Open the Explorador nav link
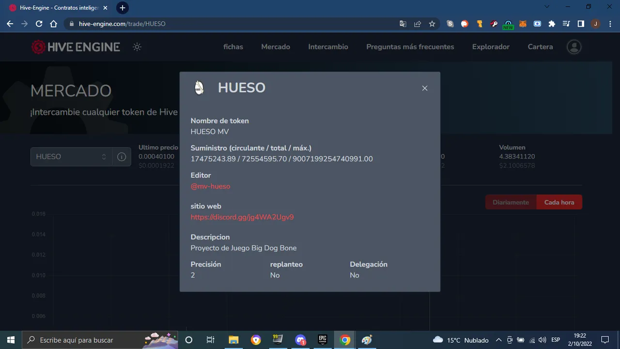The width and height of the screenshot is (620, 349). (491, 47)
